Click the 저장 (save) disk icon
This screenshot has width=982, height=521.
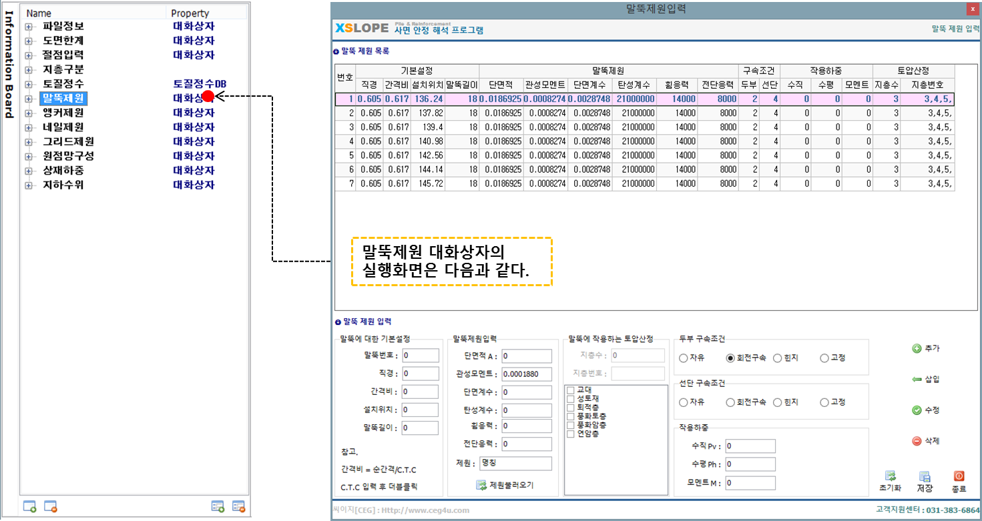925,476
